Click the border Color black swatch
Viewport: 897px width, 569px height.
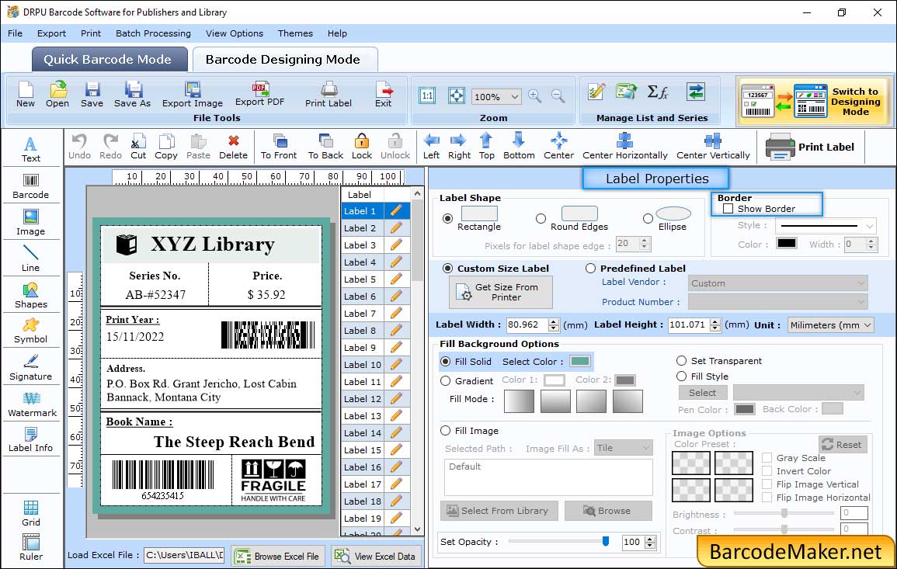click(787, 244)
